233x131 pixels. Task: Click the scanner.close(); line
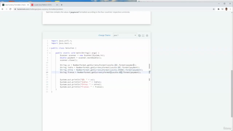point(68,60)
